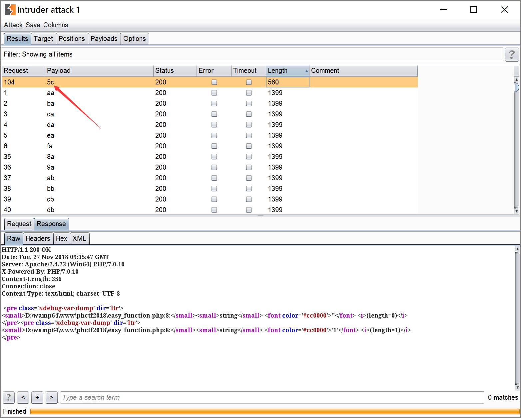Select the Results tab
The width and height of the screenshot is (521, 418).
[17, 39]
